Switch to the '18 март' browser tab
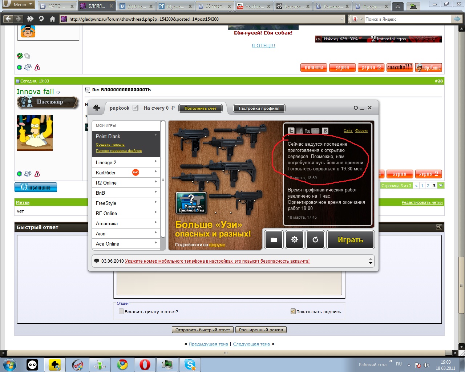 tap(215, 6)
